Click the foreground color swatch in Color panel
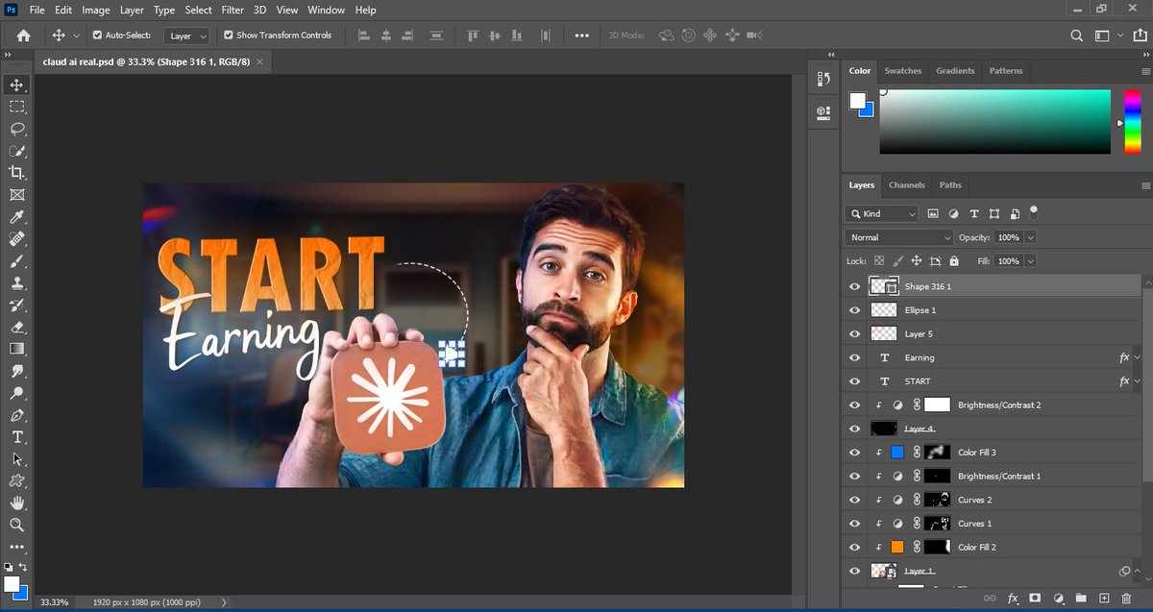The width and height of the screenshot is (1153, 612). (x=857, y=100)
